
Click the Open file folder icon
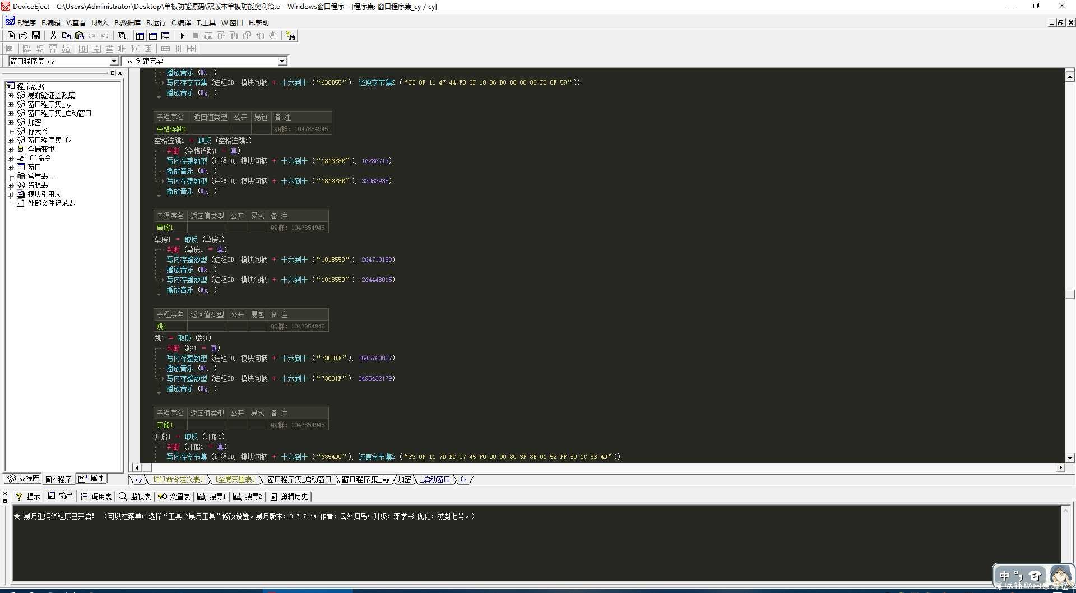click(23, 35)
